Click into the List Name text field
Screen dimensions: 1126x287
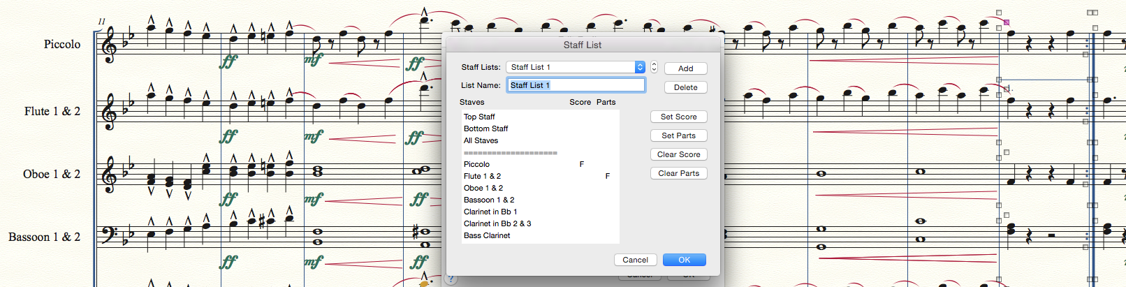(576, 85)
